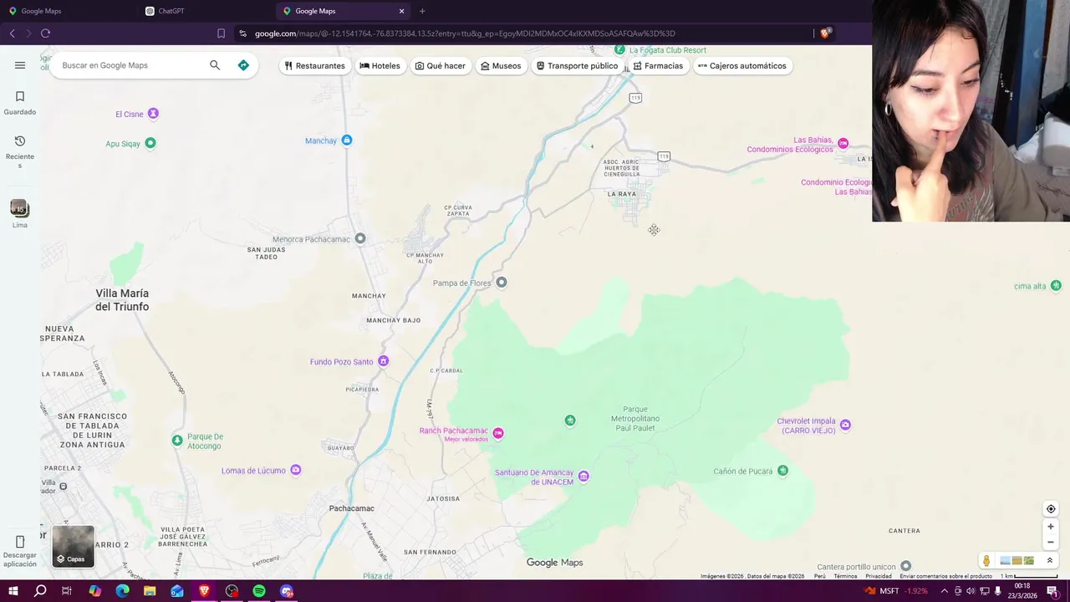Filter by Hoteles chip
The height and width of the screenshot is (602, 1070).
click(380, 66)
